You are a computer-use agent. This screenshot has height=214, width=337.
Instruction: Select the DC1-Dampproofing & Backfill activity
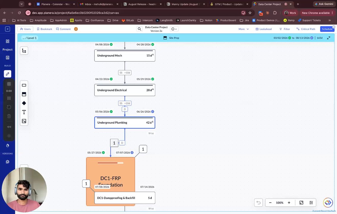125,198
